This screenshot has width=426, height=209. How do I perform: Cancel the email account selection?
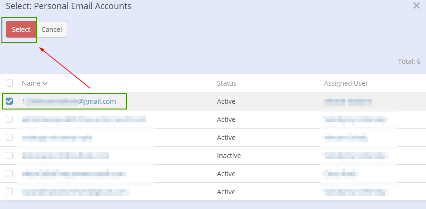(x=51, y=30)
